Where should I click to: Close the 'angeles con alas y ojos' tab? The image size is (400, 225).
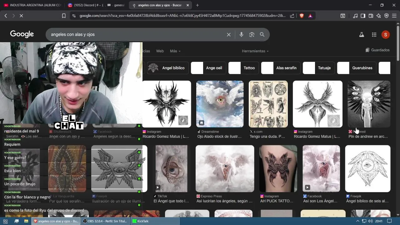[187, 5]
